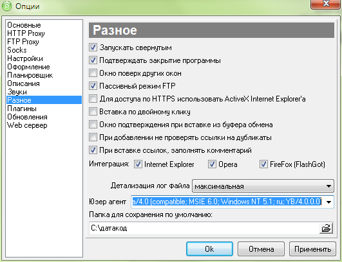
Task: Switch to Плагины section
Action: click(x=22, y=109)
